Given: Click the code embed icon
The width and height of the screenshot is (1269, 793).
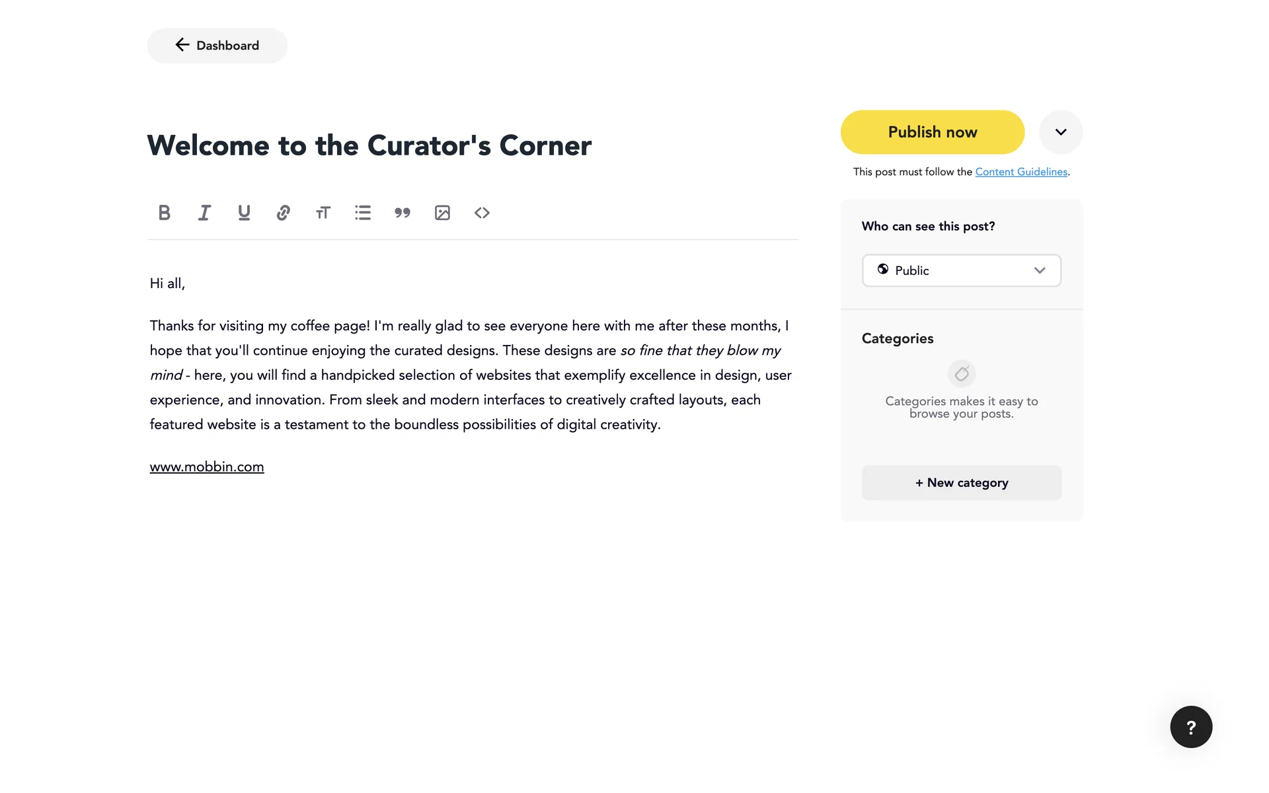Looking at the screenshot, I should [482, 213].
